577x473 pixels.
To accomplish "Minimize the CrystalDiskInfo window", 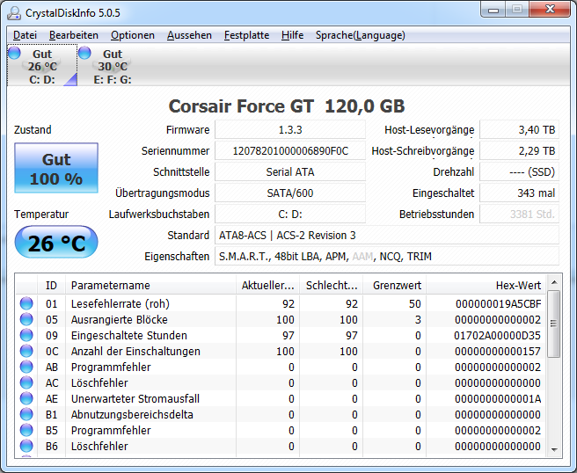I will coord(493,10).
